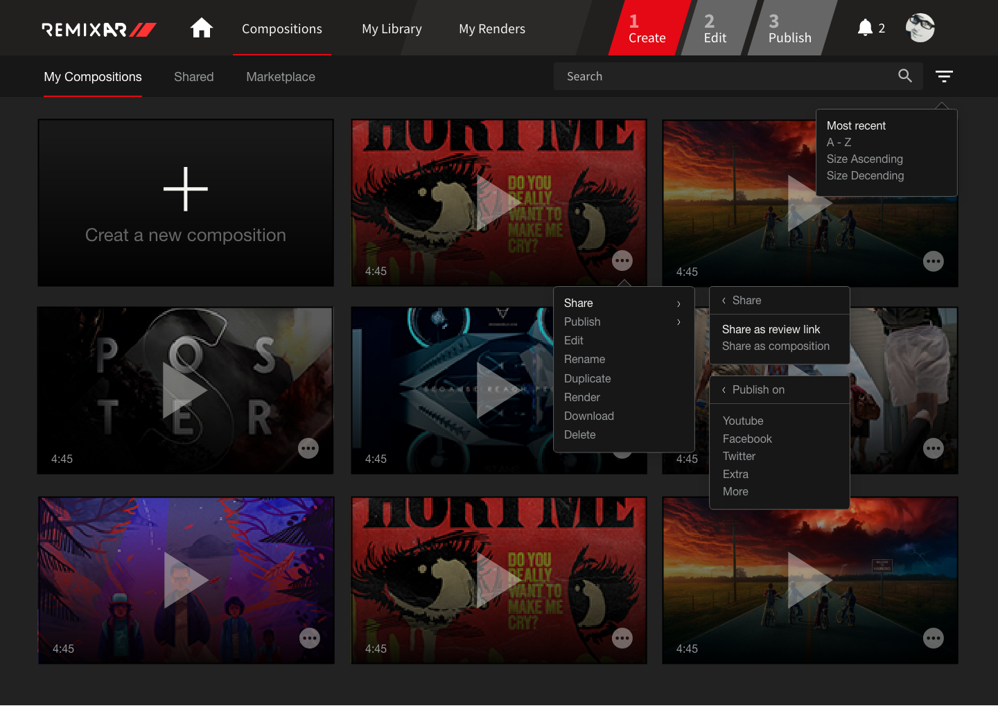Sort by Most recent
This screenshot has height=706, width=998.
click(856, 125)
